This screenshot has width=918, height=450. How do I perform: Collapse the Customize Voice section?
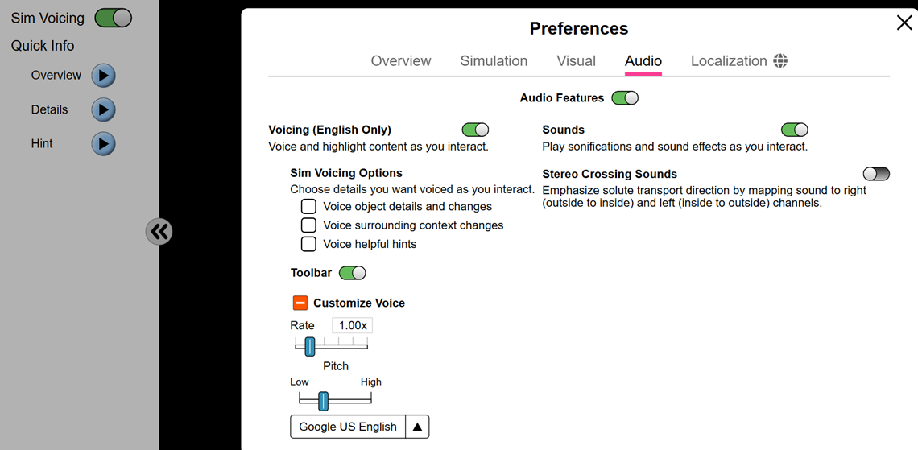click(300, 303)
